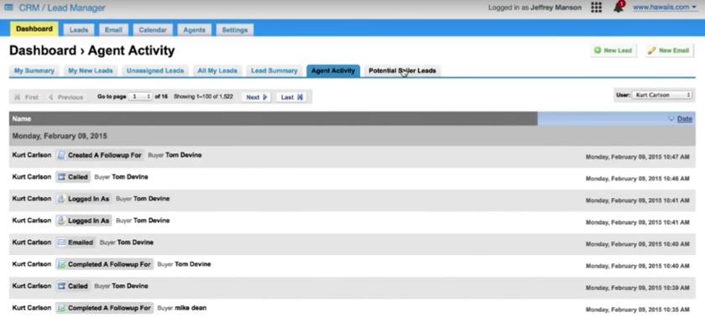Open the Lead Summary tab
Image resolution: width=705 pixels, height=317 pixels.
(x=274, y=71)
